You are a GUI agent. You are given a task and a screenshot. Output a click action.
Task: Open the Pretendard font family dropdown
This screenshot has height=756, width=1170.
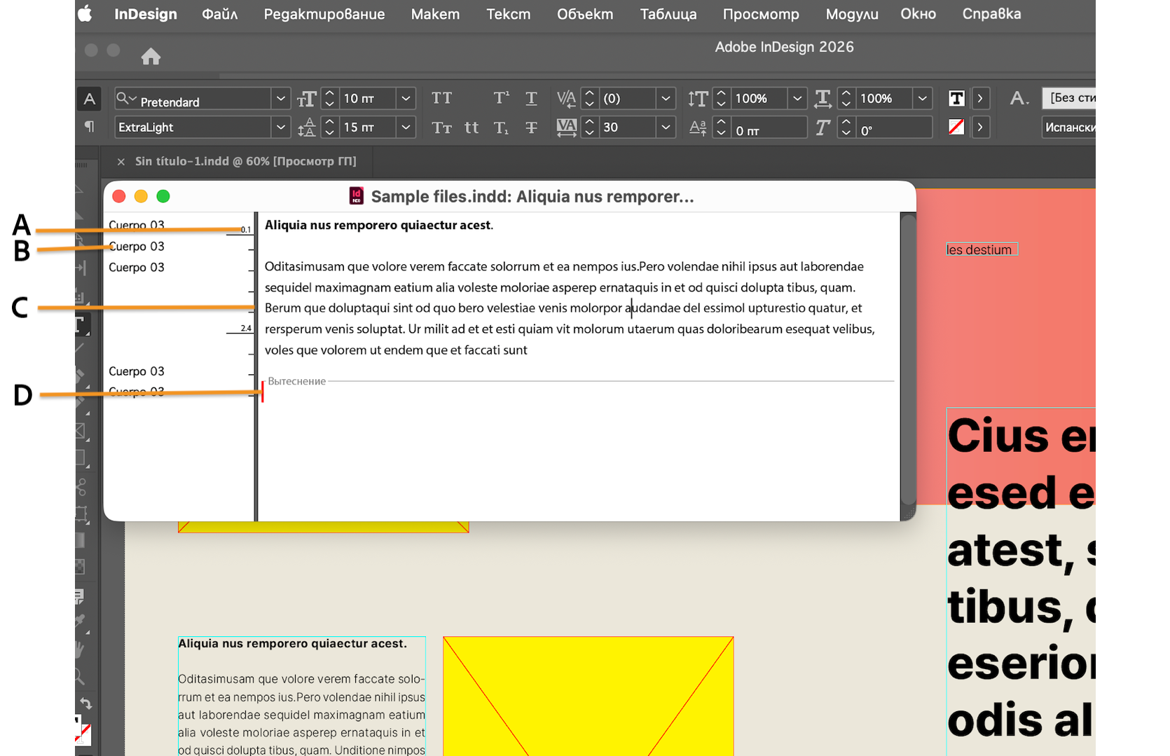click(x=280, y=99)
